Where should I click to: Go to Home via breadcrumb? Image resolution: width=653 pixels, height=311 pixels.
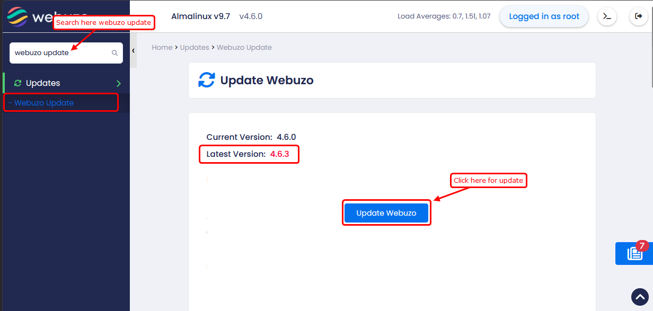click(x=162, y=47)
